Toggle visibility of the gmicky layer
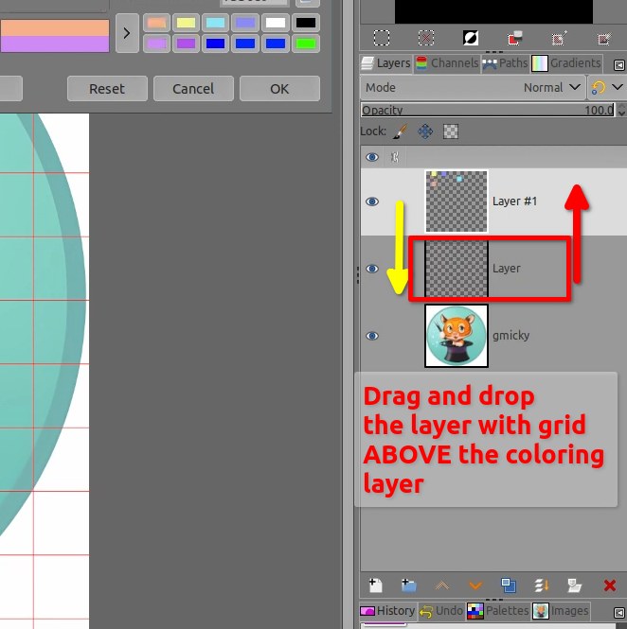Image resolution: width=627 pixels, height=629 pixels. click(372, 336)
